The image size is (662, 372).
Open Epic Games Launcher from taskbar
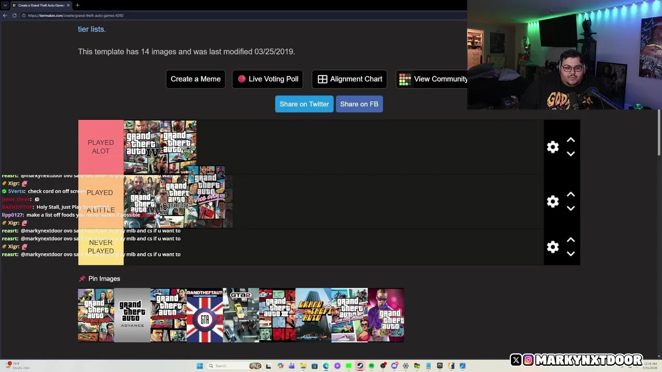[440, 366]
